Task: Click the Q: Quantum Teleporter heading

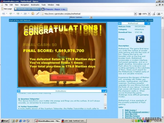Action: 29,99
